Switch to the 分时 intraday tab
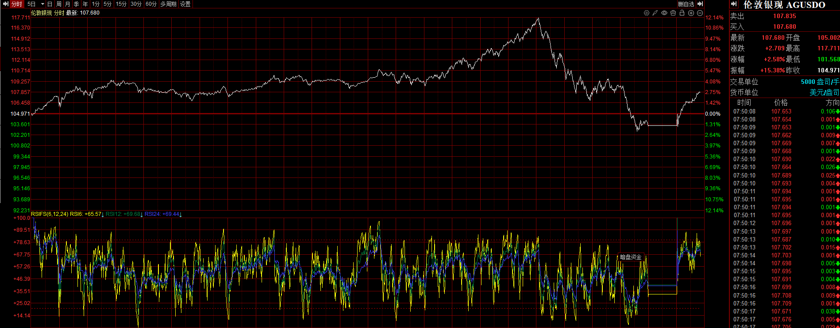Image resolution: width=840 pixels, height=328 pixels. [x=16, y=4]
